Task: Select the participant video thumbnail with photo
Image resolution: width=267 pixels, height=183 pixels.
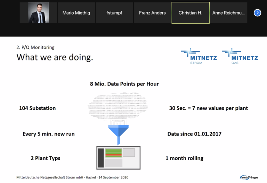Action: tap(38, 13)
